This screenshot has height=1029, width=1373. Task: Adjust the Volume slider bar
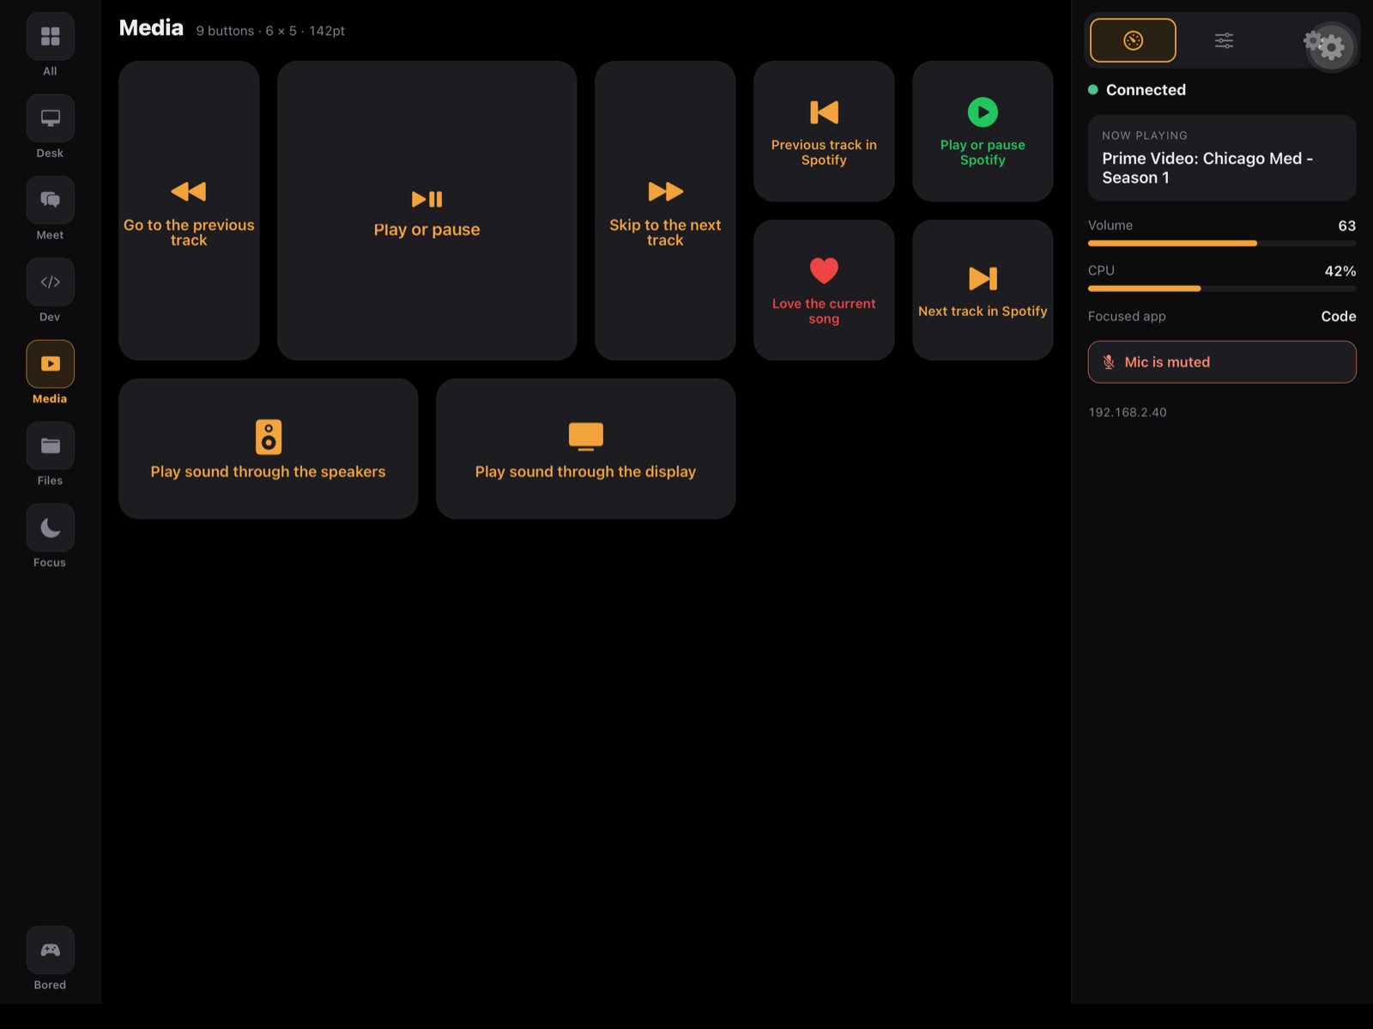coord(1222,244)
